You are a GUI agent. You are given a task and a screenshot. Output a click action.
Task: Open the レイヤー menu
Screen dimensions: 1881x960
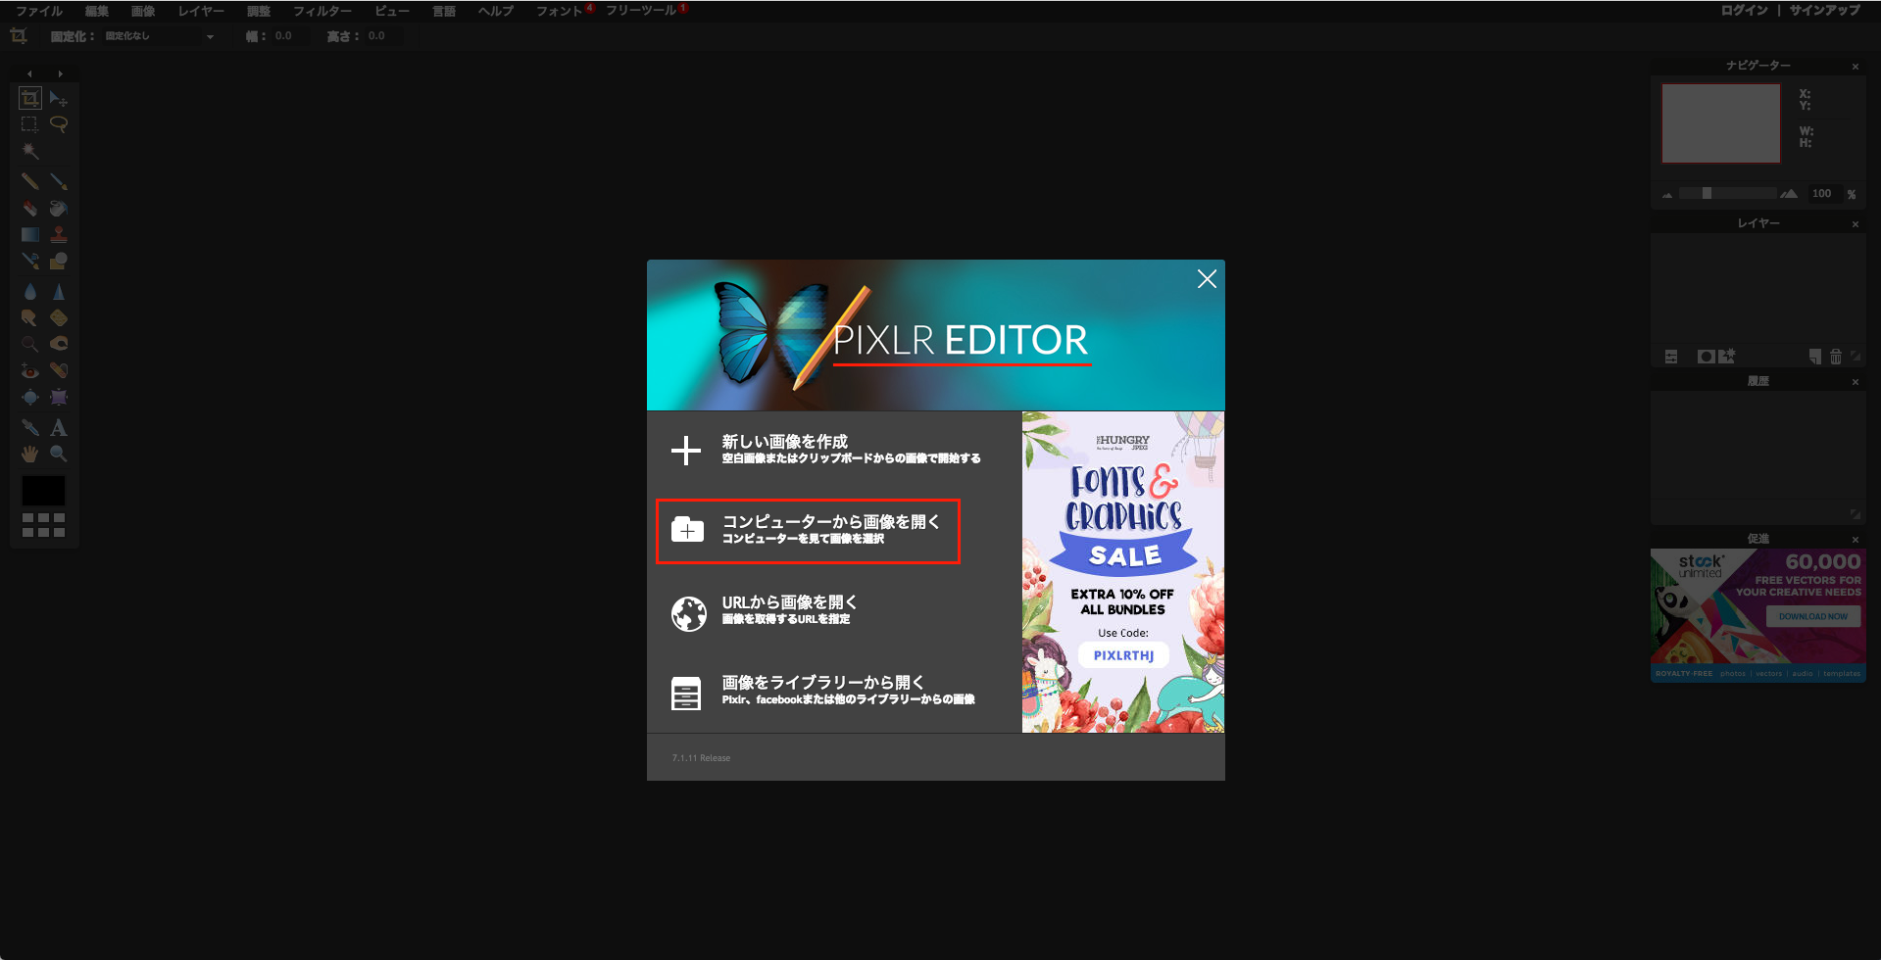pos(201,11)
